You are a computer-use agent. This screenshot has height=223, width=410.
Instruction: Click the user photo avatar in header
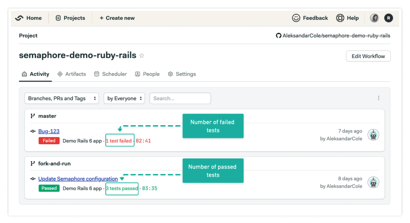[374, 18]
